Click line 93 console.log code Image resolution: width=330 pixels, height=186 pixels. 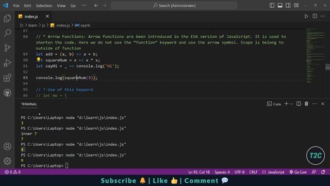click(x=67, y=78)
